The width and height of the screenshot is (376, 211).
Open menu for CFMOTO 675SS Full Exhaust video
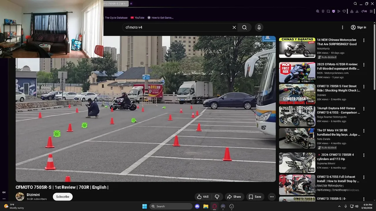(364, 177)
